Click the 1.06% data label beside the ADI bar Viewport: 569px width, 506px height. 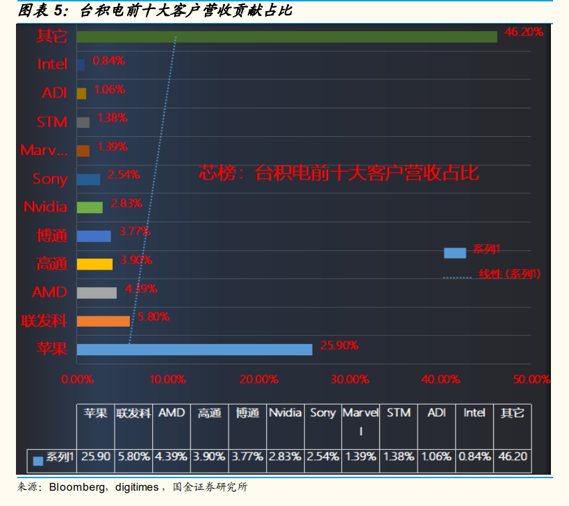pos(109,89)
